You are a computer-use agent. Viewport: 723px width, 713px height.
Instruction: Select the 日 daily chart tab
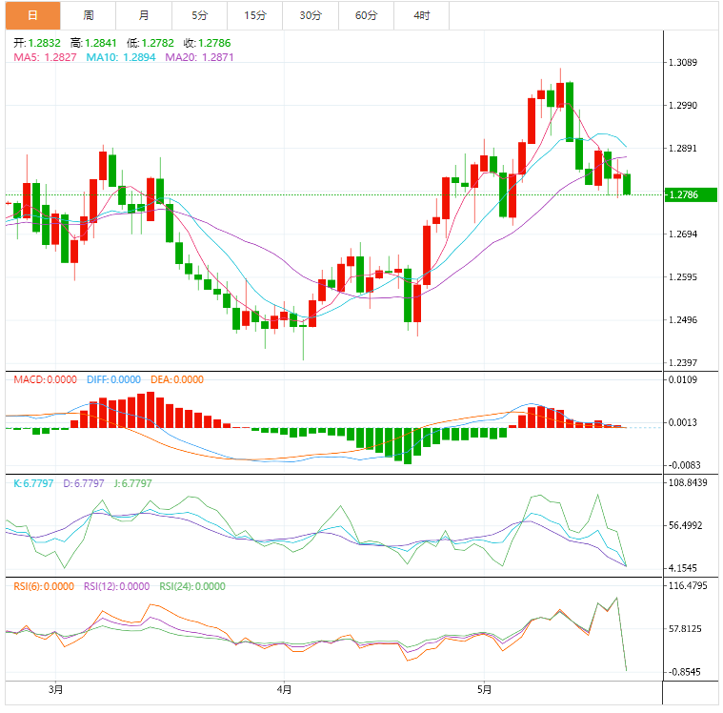tap(31, 15)
